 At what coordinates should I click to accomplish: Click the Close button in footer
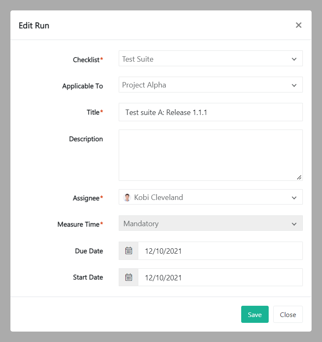(288, 315)
